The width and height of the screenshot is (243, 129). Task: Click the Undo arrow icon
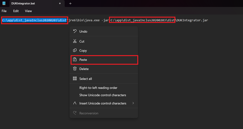pos(75,31)
